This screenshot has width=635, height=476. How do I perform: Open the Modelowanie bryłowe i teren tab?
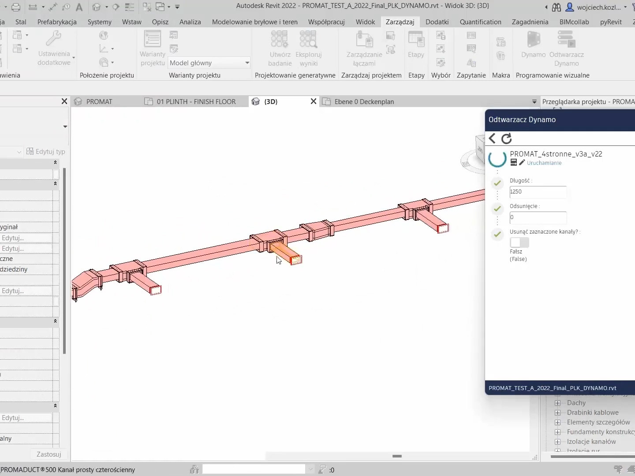255,22
